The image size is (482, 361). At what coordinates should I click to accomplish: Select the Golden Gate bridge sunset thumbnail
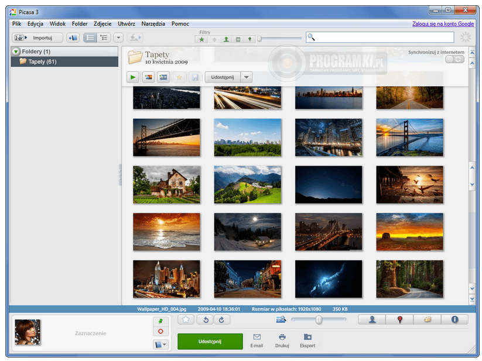tap(410, 137)
